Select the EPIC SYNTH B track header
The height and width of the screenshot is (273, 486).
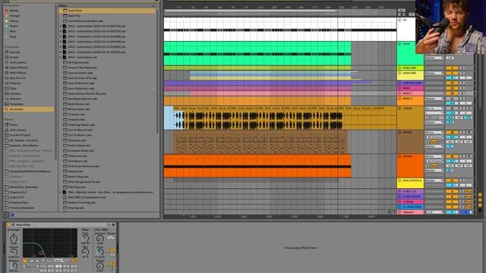pos(410,183)
